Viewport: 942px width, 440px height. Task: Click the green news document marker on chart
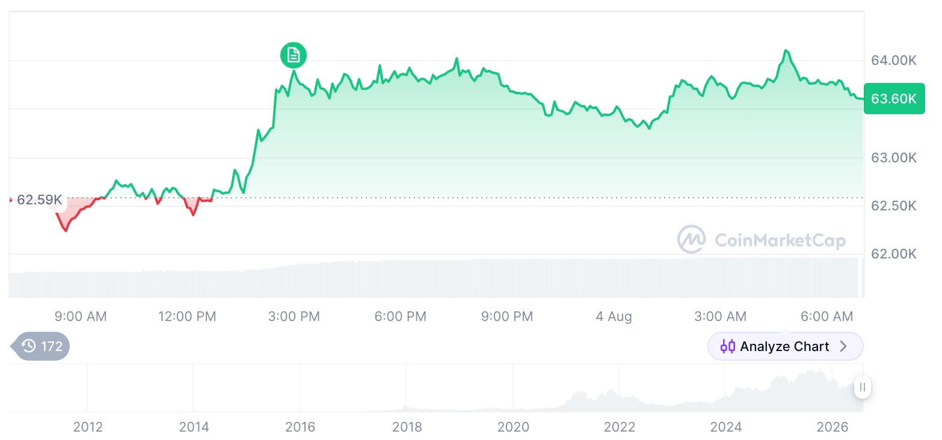point(294,55)
